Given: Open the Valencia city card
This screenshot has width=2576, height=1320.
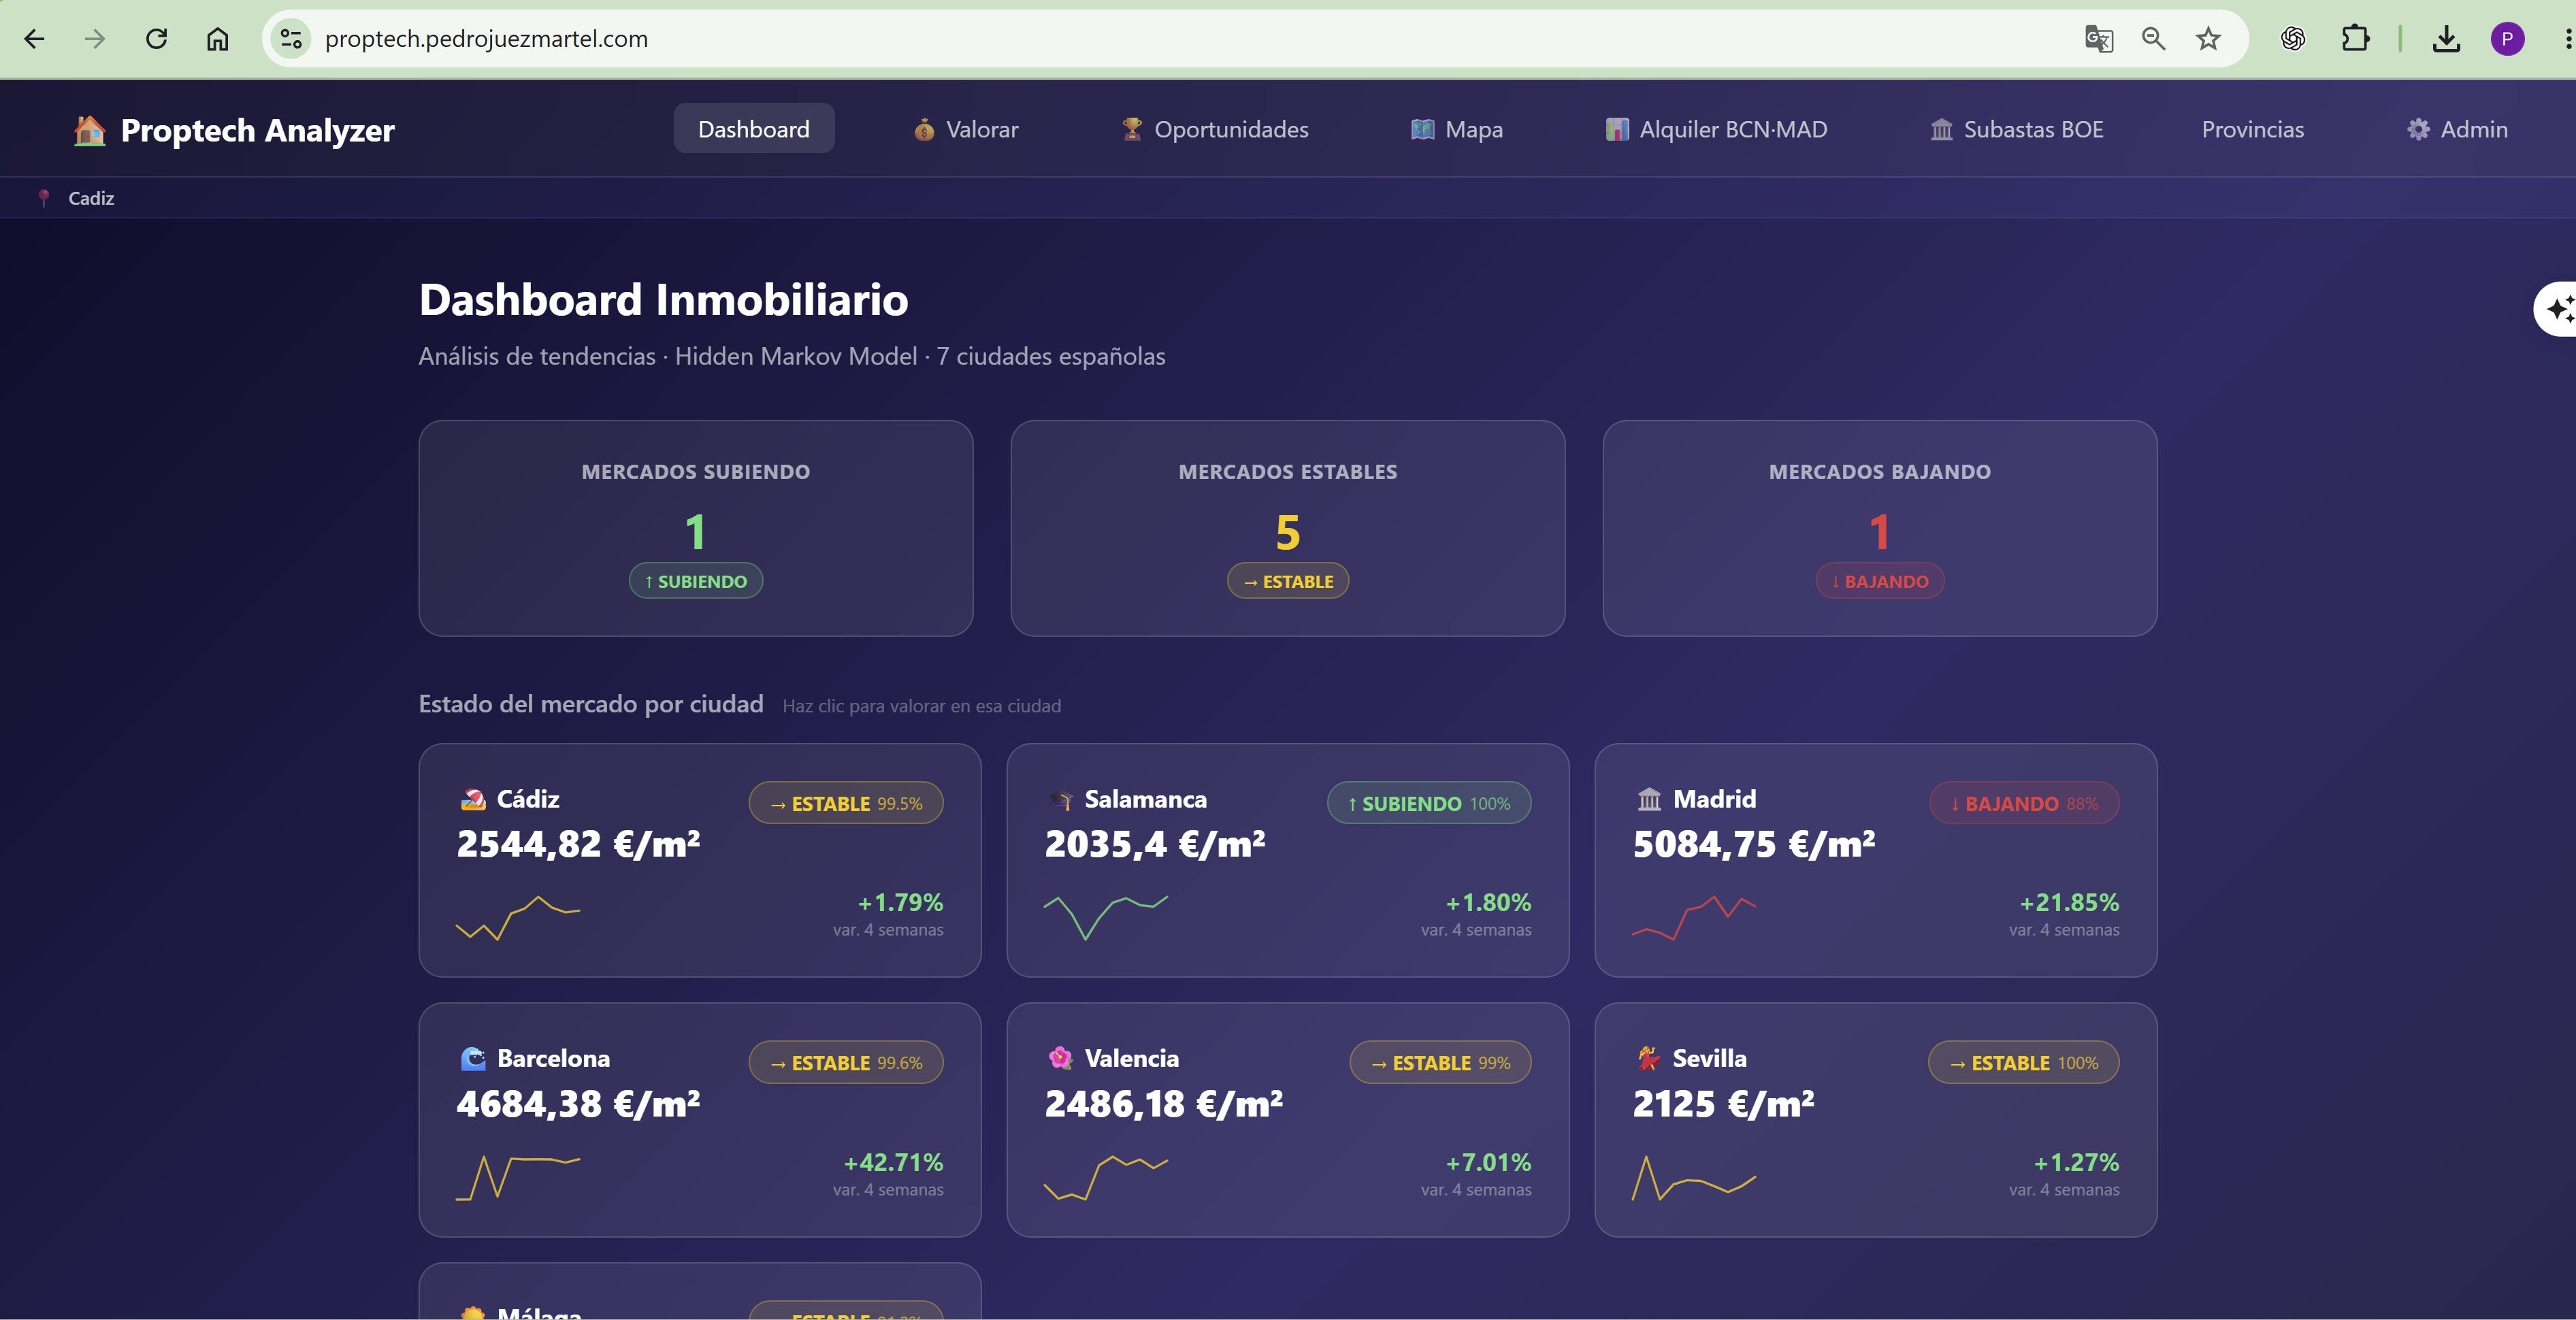Looking at the screenshot, I should click(x=1288, y=1120).
